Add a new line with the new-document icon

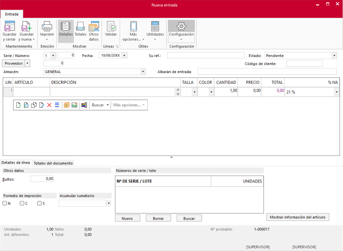(18, 105)
